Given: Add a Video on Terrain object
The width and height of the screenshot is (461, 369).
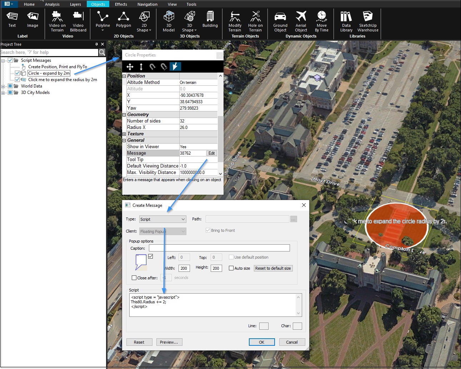Looking at the screenshot, I should click(x=57, y=21).
